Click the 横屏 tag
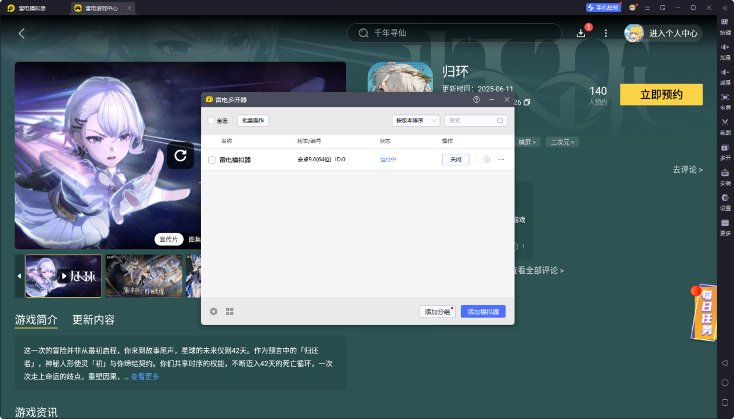734x419 pixels. click(x=527, y=142)
